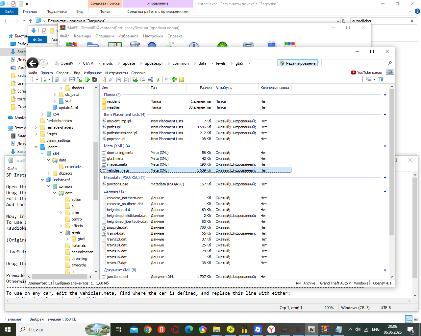Click the update.rpf breadcrumb segment
The width and height of the screenshot is (421, 336).
pyautogui.click(x=154, y=63)
